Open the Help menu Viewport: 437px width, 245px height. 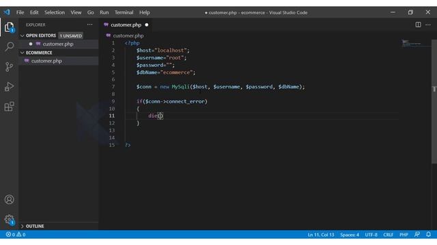point(144,12)
